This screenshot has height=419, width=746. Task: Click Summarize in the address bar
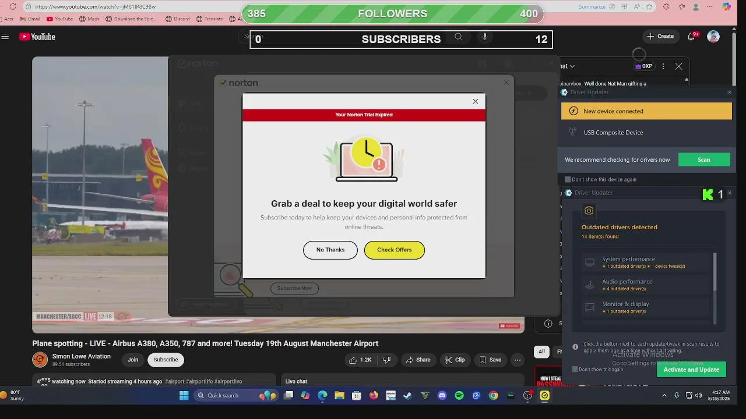tap(592, 6)
